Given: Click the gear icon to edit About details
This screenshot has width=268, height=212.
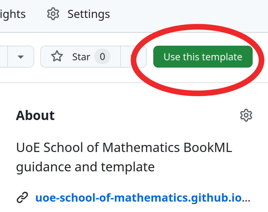Looking at the screenshot, I should click(246, 115).
